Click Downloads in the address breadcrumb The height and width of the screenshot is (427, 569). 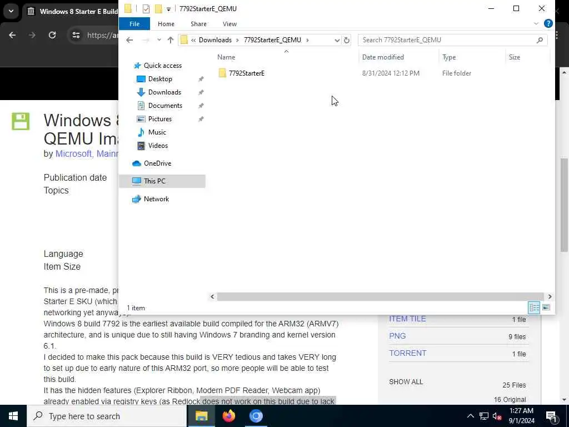point(215,40)
